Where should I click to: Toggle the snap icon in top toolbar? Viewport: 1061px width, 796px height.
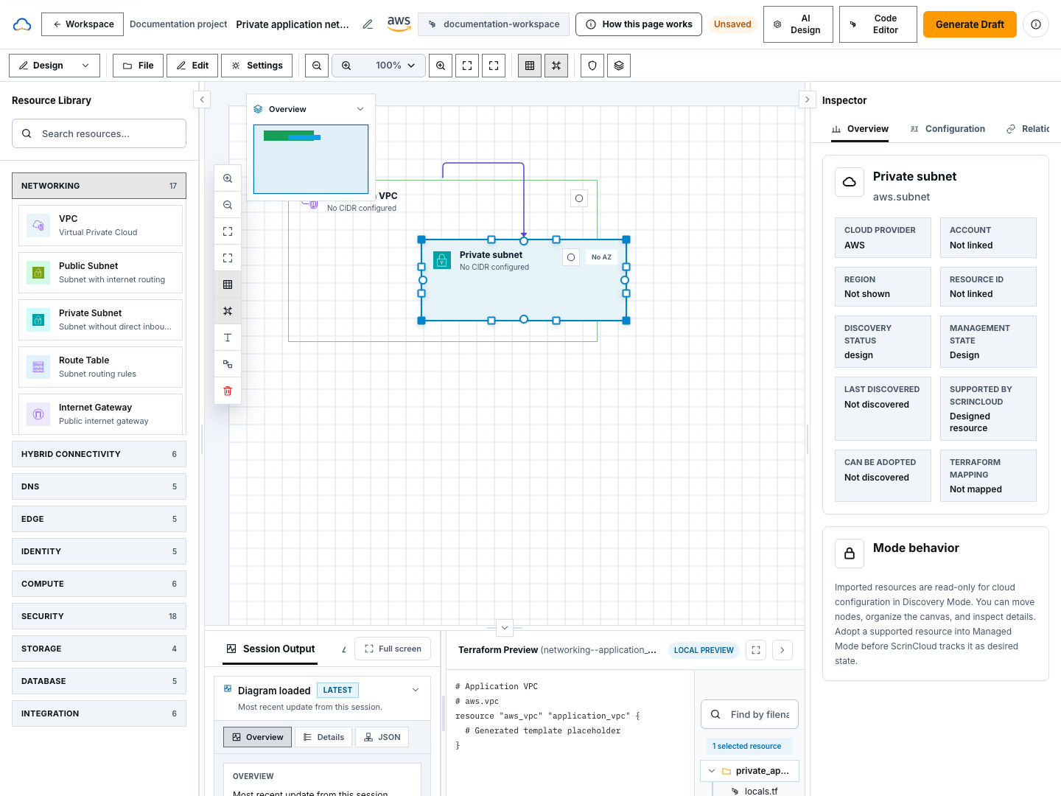point(556,66)
